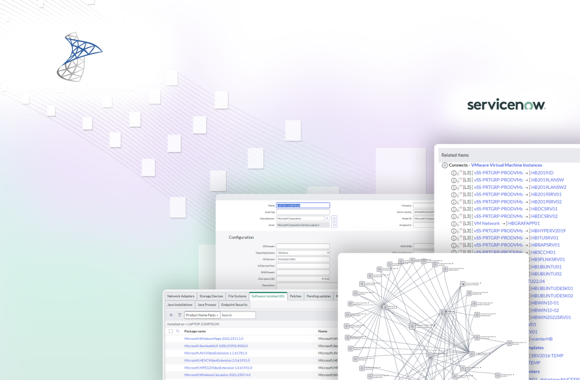Click the info circle on the HB2019JD row

coord(453,172)
